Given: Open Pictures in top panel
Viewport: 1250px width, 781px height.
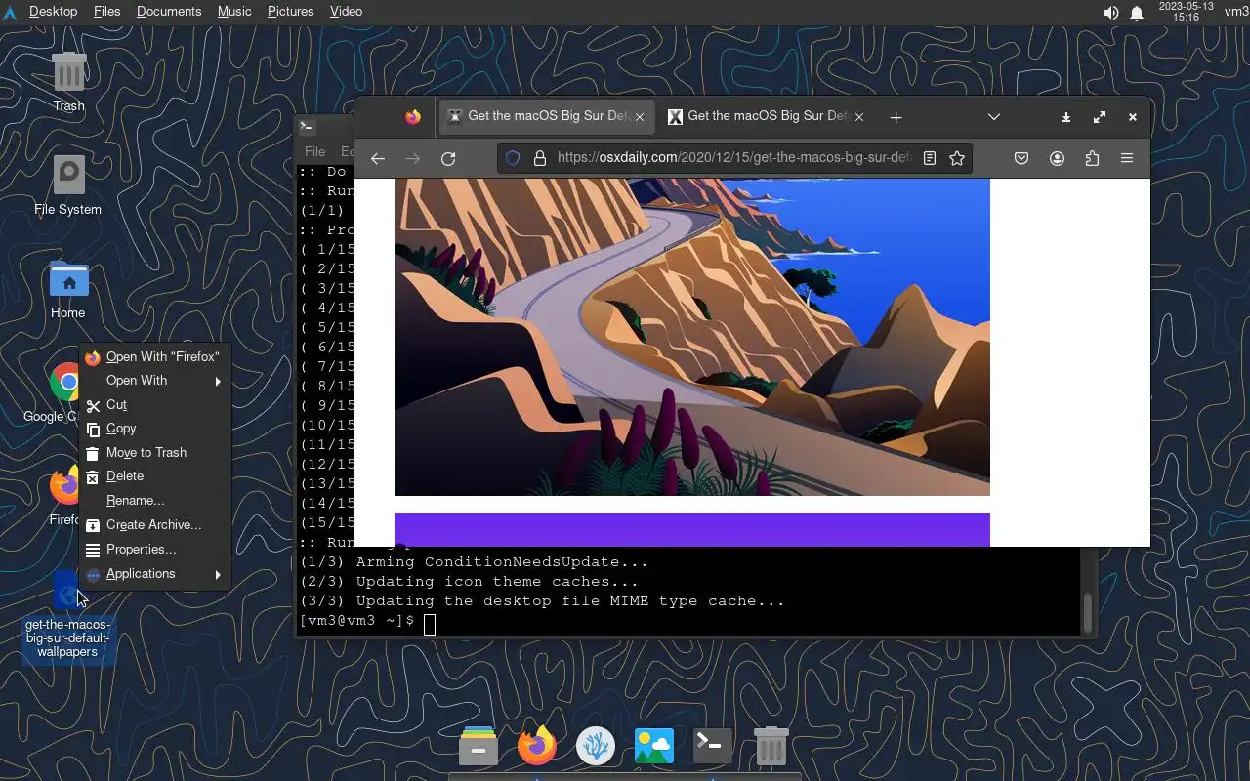Looking at the screenshot, I should pyautogui.click(x=290, y=12).
